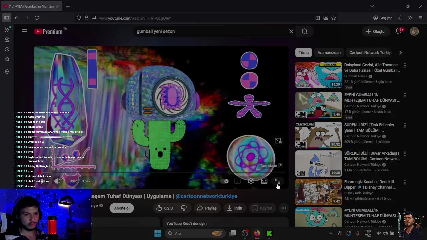Image resolution: width=427 pixels, height=240 pixels.
Task: Open sidebar settings gear icon
Action: pos(7,71)
